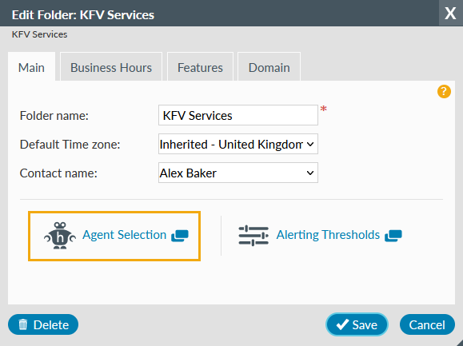The width and height of the screenshot is (463, 346).
Task: Click the popup window icon after Alerting Thresholds
Action: click(x=393, y=236)
